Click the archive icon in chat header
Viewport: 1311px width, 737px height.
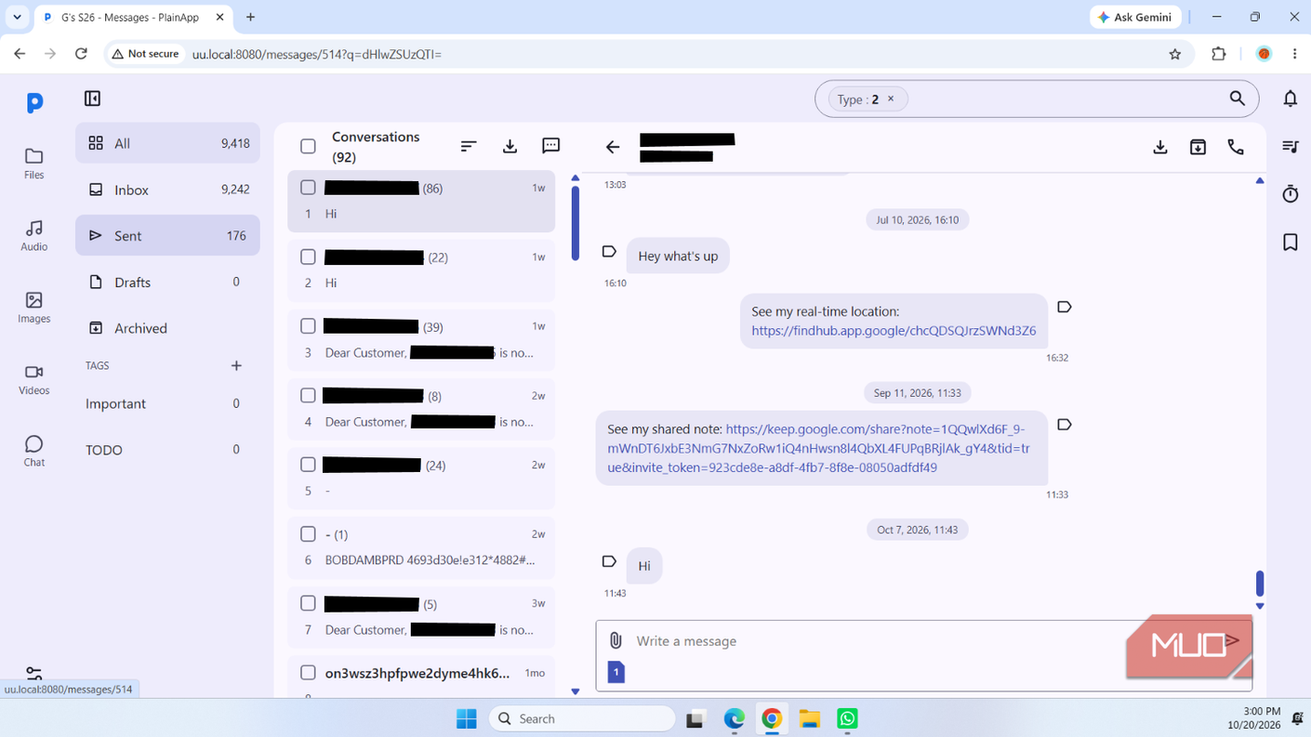coord(1198,147)
